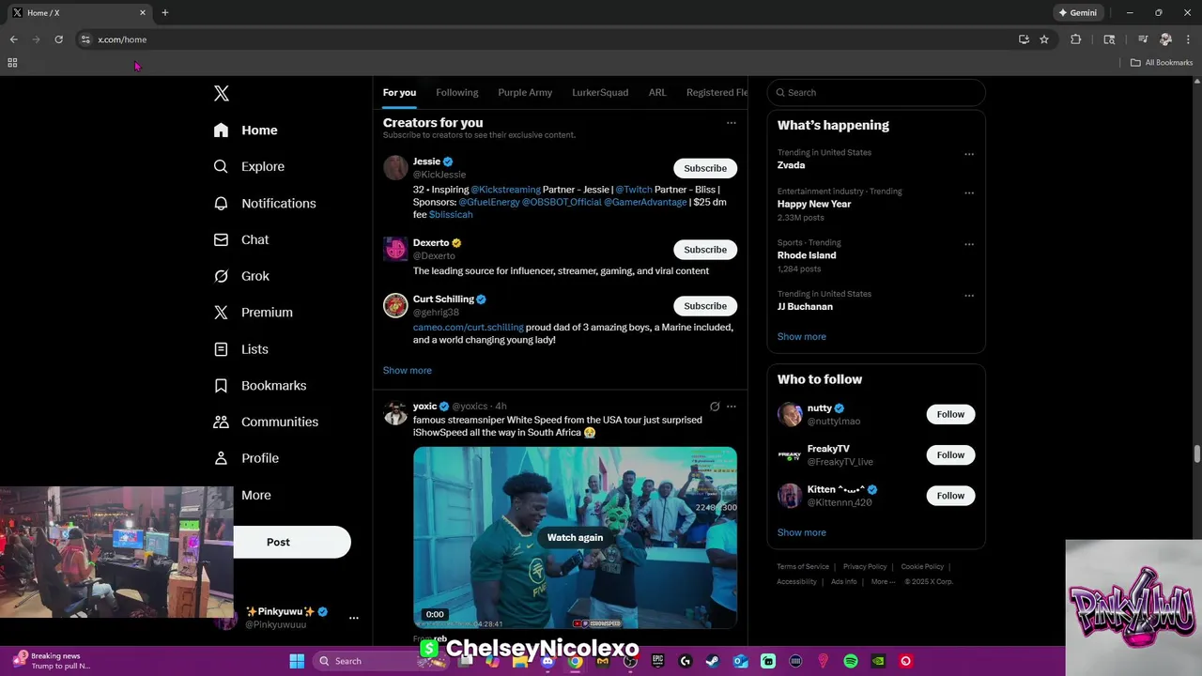Open Spotify from the taskbar

click(x=851, y=661)
